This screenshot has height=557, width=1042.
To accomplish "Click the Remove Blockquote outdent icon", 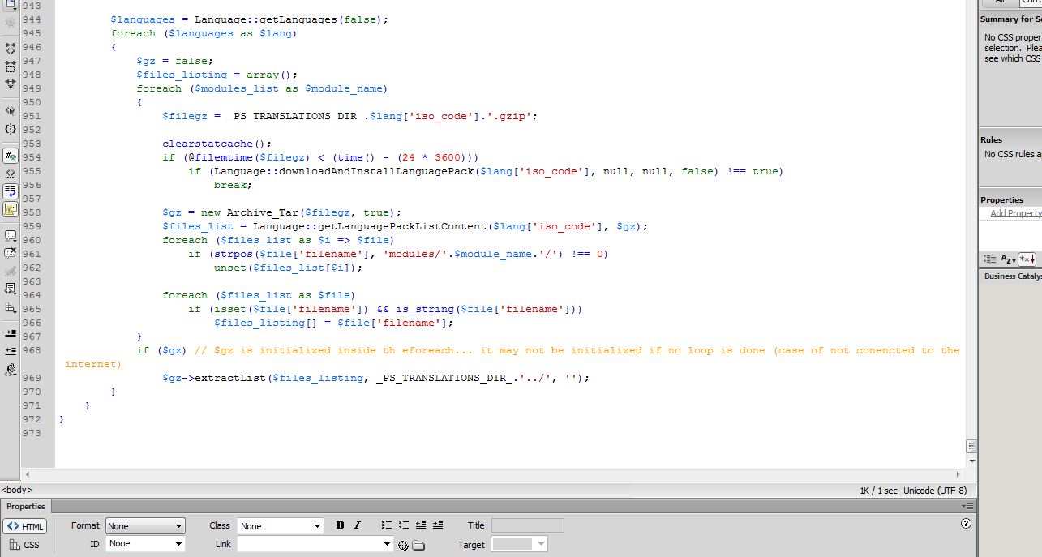I will click(421, 525).
